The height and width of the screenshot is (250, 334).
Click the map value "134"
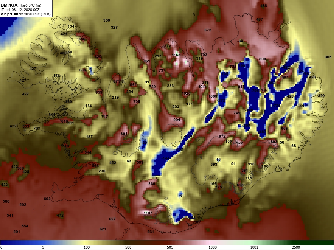(x=71, y=27)
